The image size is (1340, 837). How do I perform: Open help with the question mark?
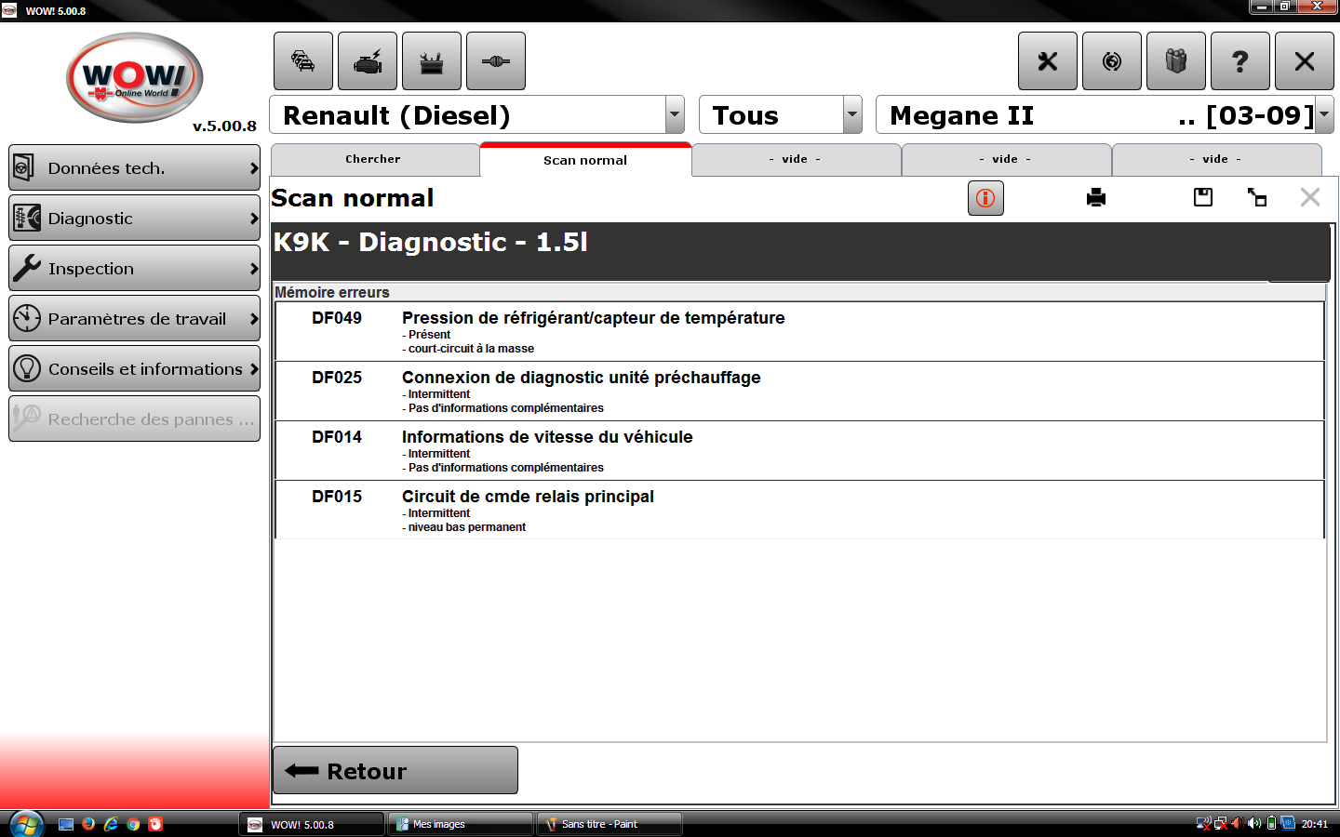pos(1240,61)
